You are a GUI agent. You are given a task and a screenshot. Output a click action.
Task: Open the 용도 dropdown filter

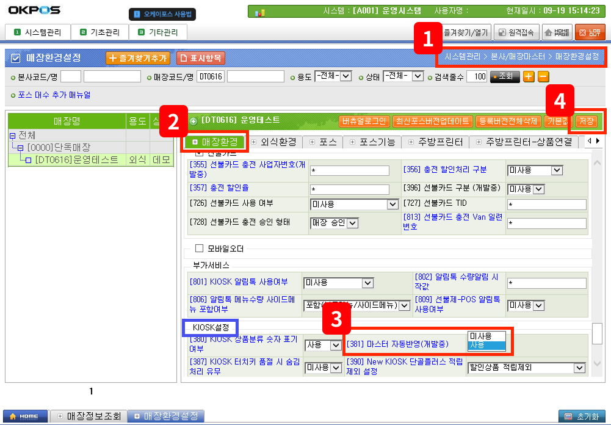[x=333, y=76]
